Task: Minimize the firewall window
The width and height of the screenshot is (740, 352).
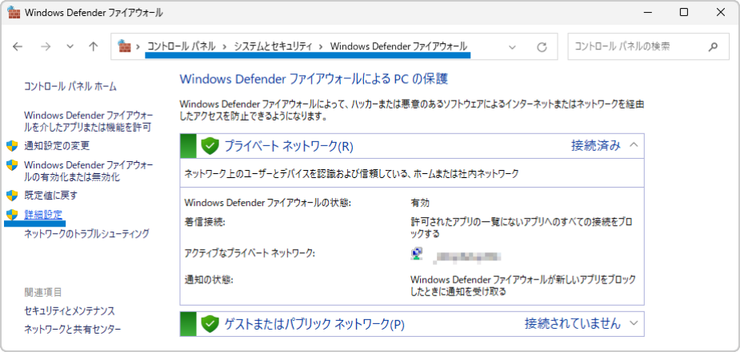Action: click(647, 13)
